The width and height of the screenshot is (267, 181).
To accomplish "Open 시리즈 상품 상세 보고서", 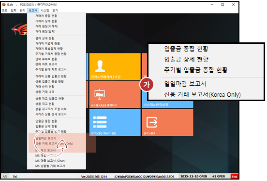I will point(51,114).
